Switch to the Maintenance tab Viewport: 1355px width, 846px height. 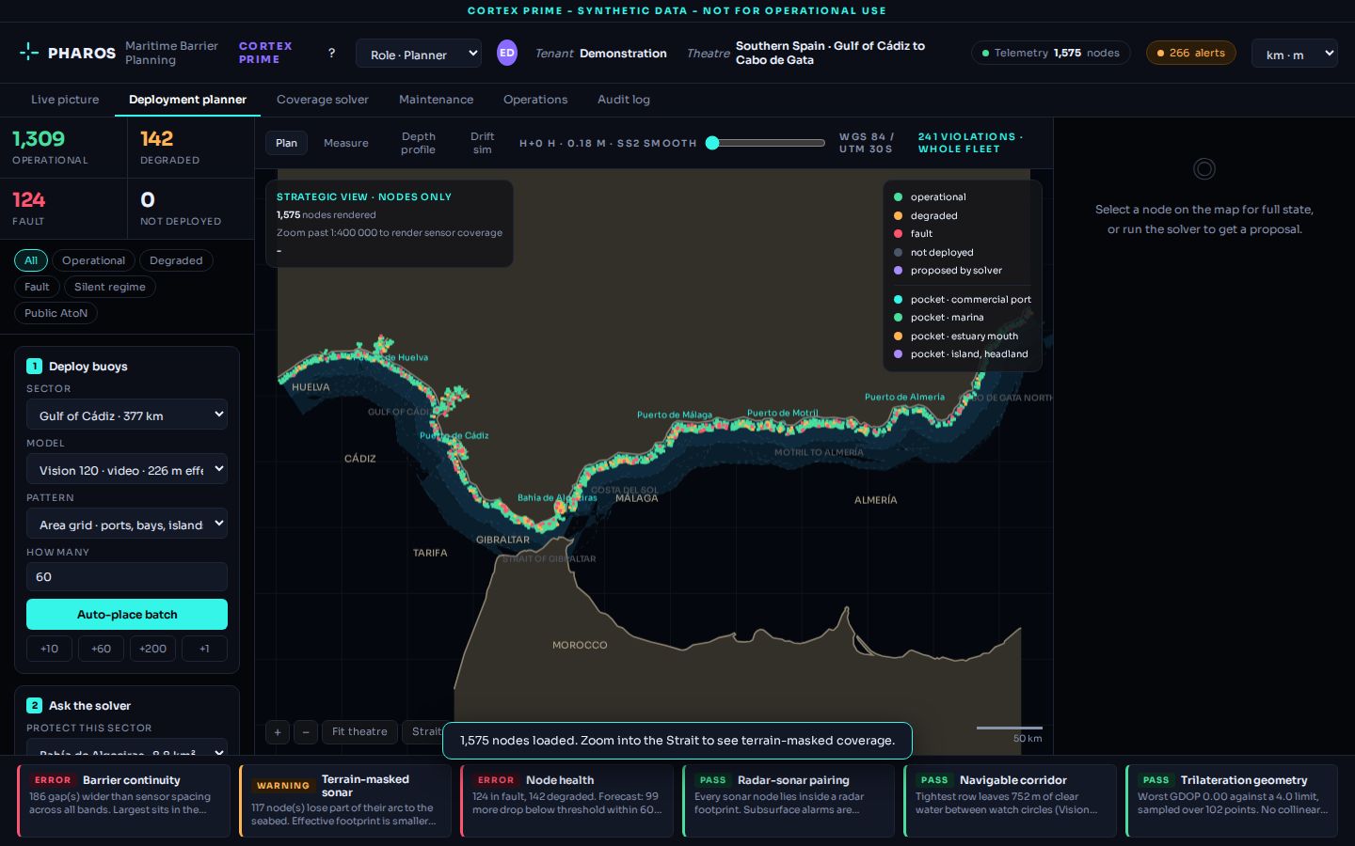pyautogui.click(x=437, y=99)
